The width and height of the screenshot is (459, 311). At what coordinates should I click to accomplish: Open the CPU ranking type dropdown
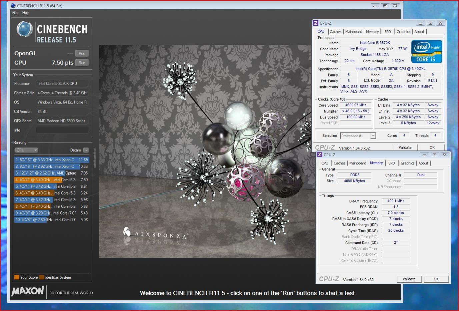(27, 150)
